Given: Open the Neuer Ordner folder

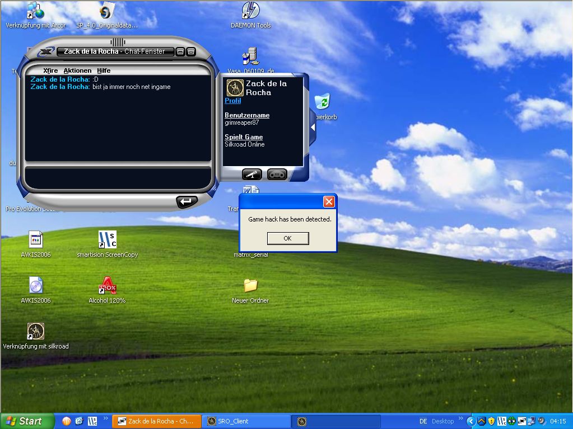Looking at the screenshot, I should tap(250, 286).
